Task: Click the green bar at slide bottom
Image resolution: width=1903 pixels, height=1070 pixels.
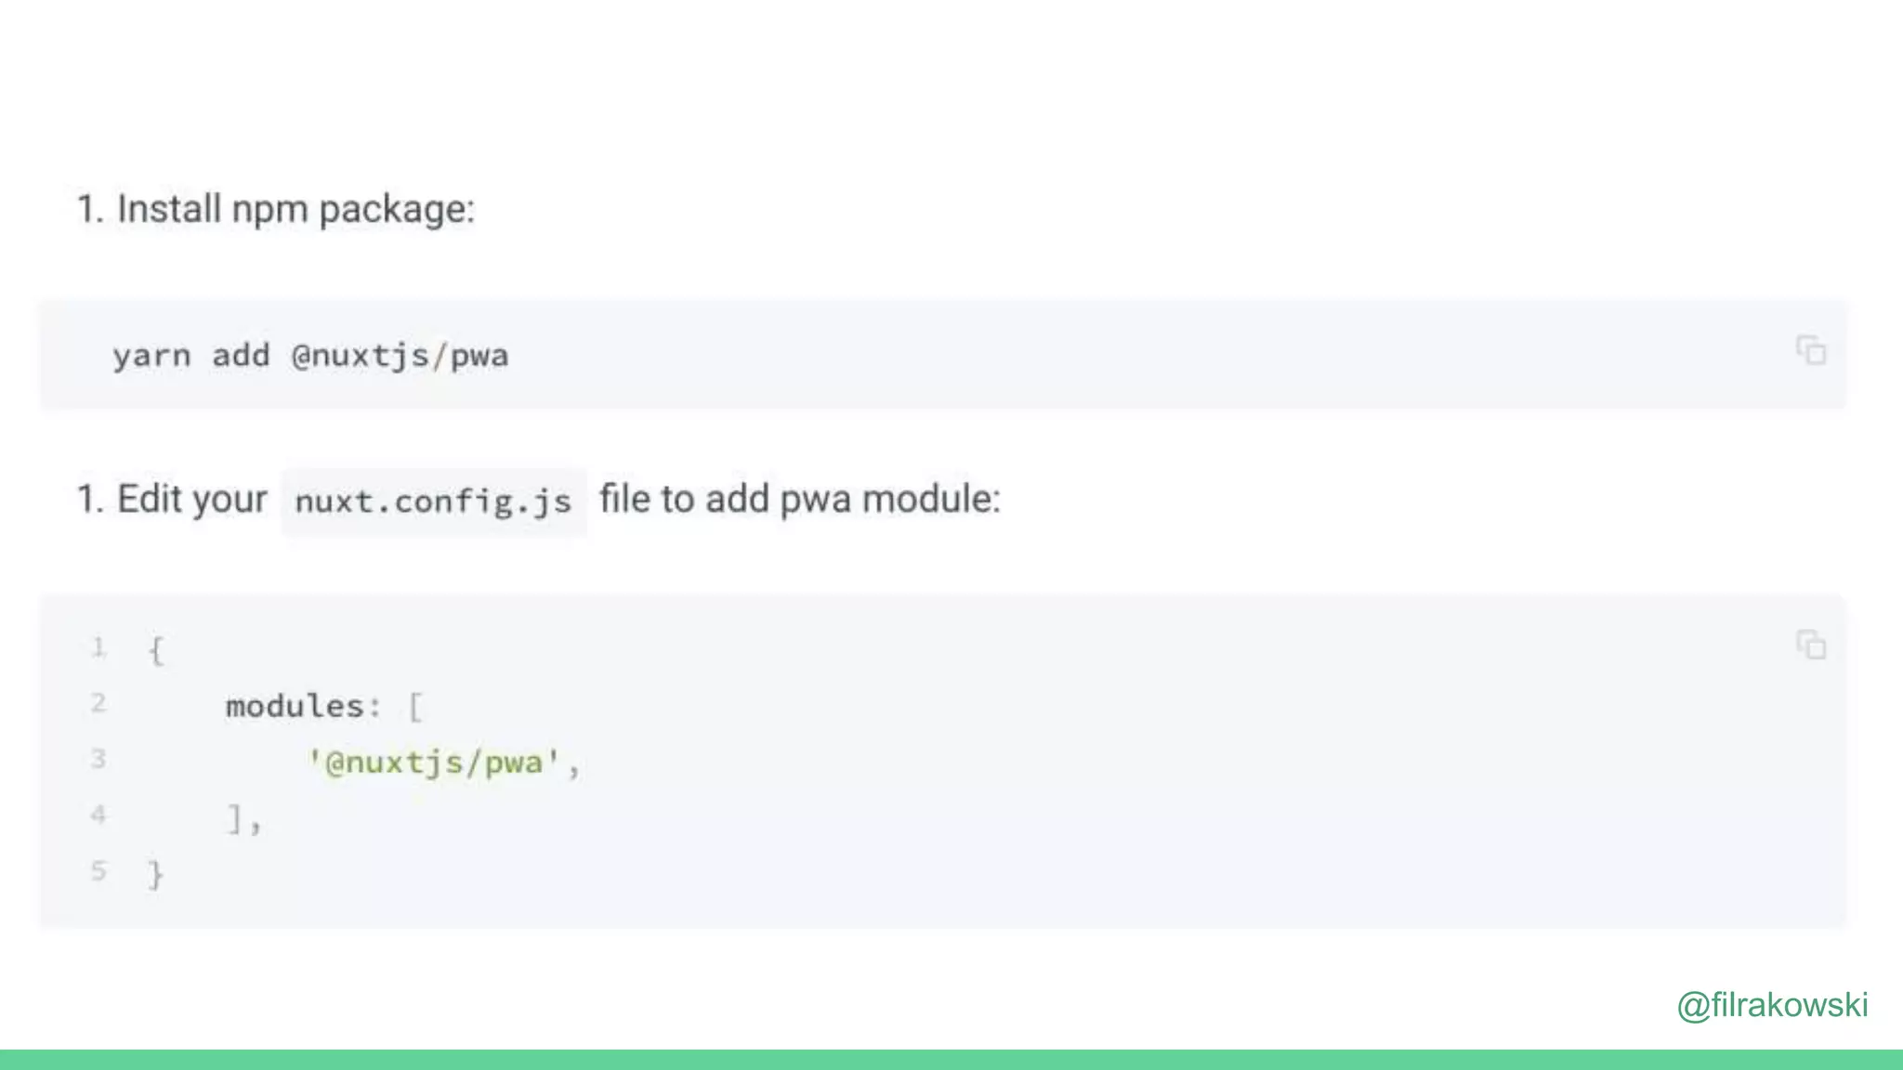Action: (951, 1060)
